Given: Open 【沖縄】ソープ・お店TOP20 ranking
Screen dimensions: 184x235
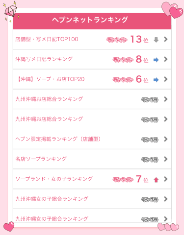Looking at the screenshot, I should click(x=92, y=79).
